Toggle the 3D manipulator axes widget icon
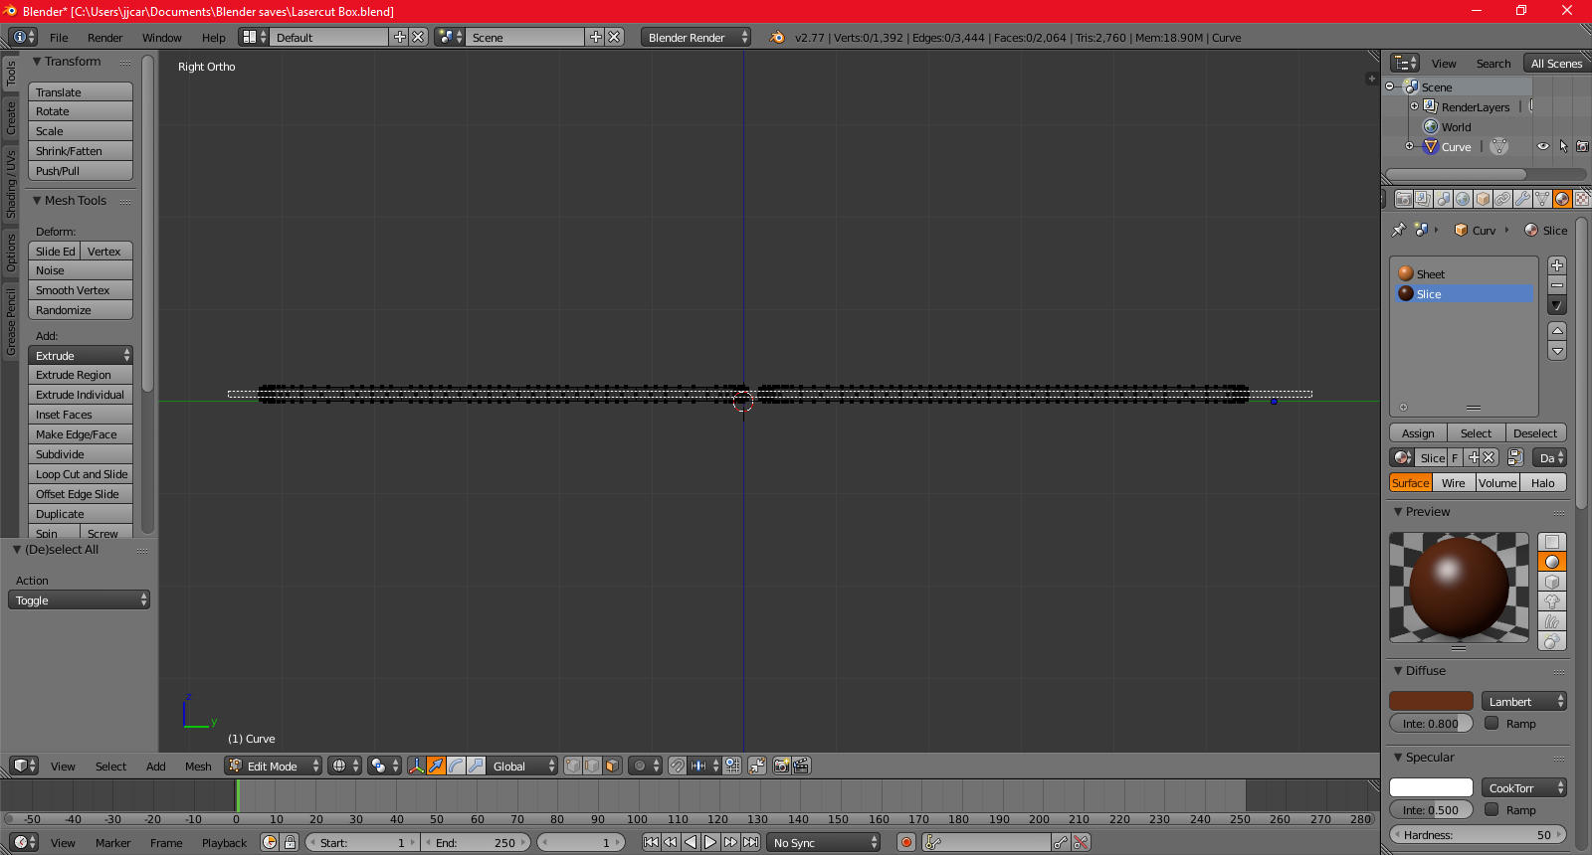 [x=416, y=766]
